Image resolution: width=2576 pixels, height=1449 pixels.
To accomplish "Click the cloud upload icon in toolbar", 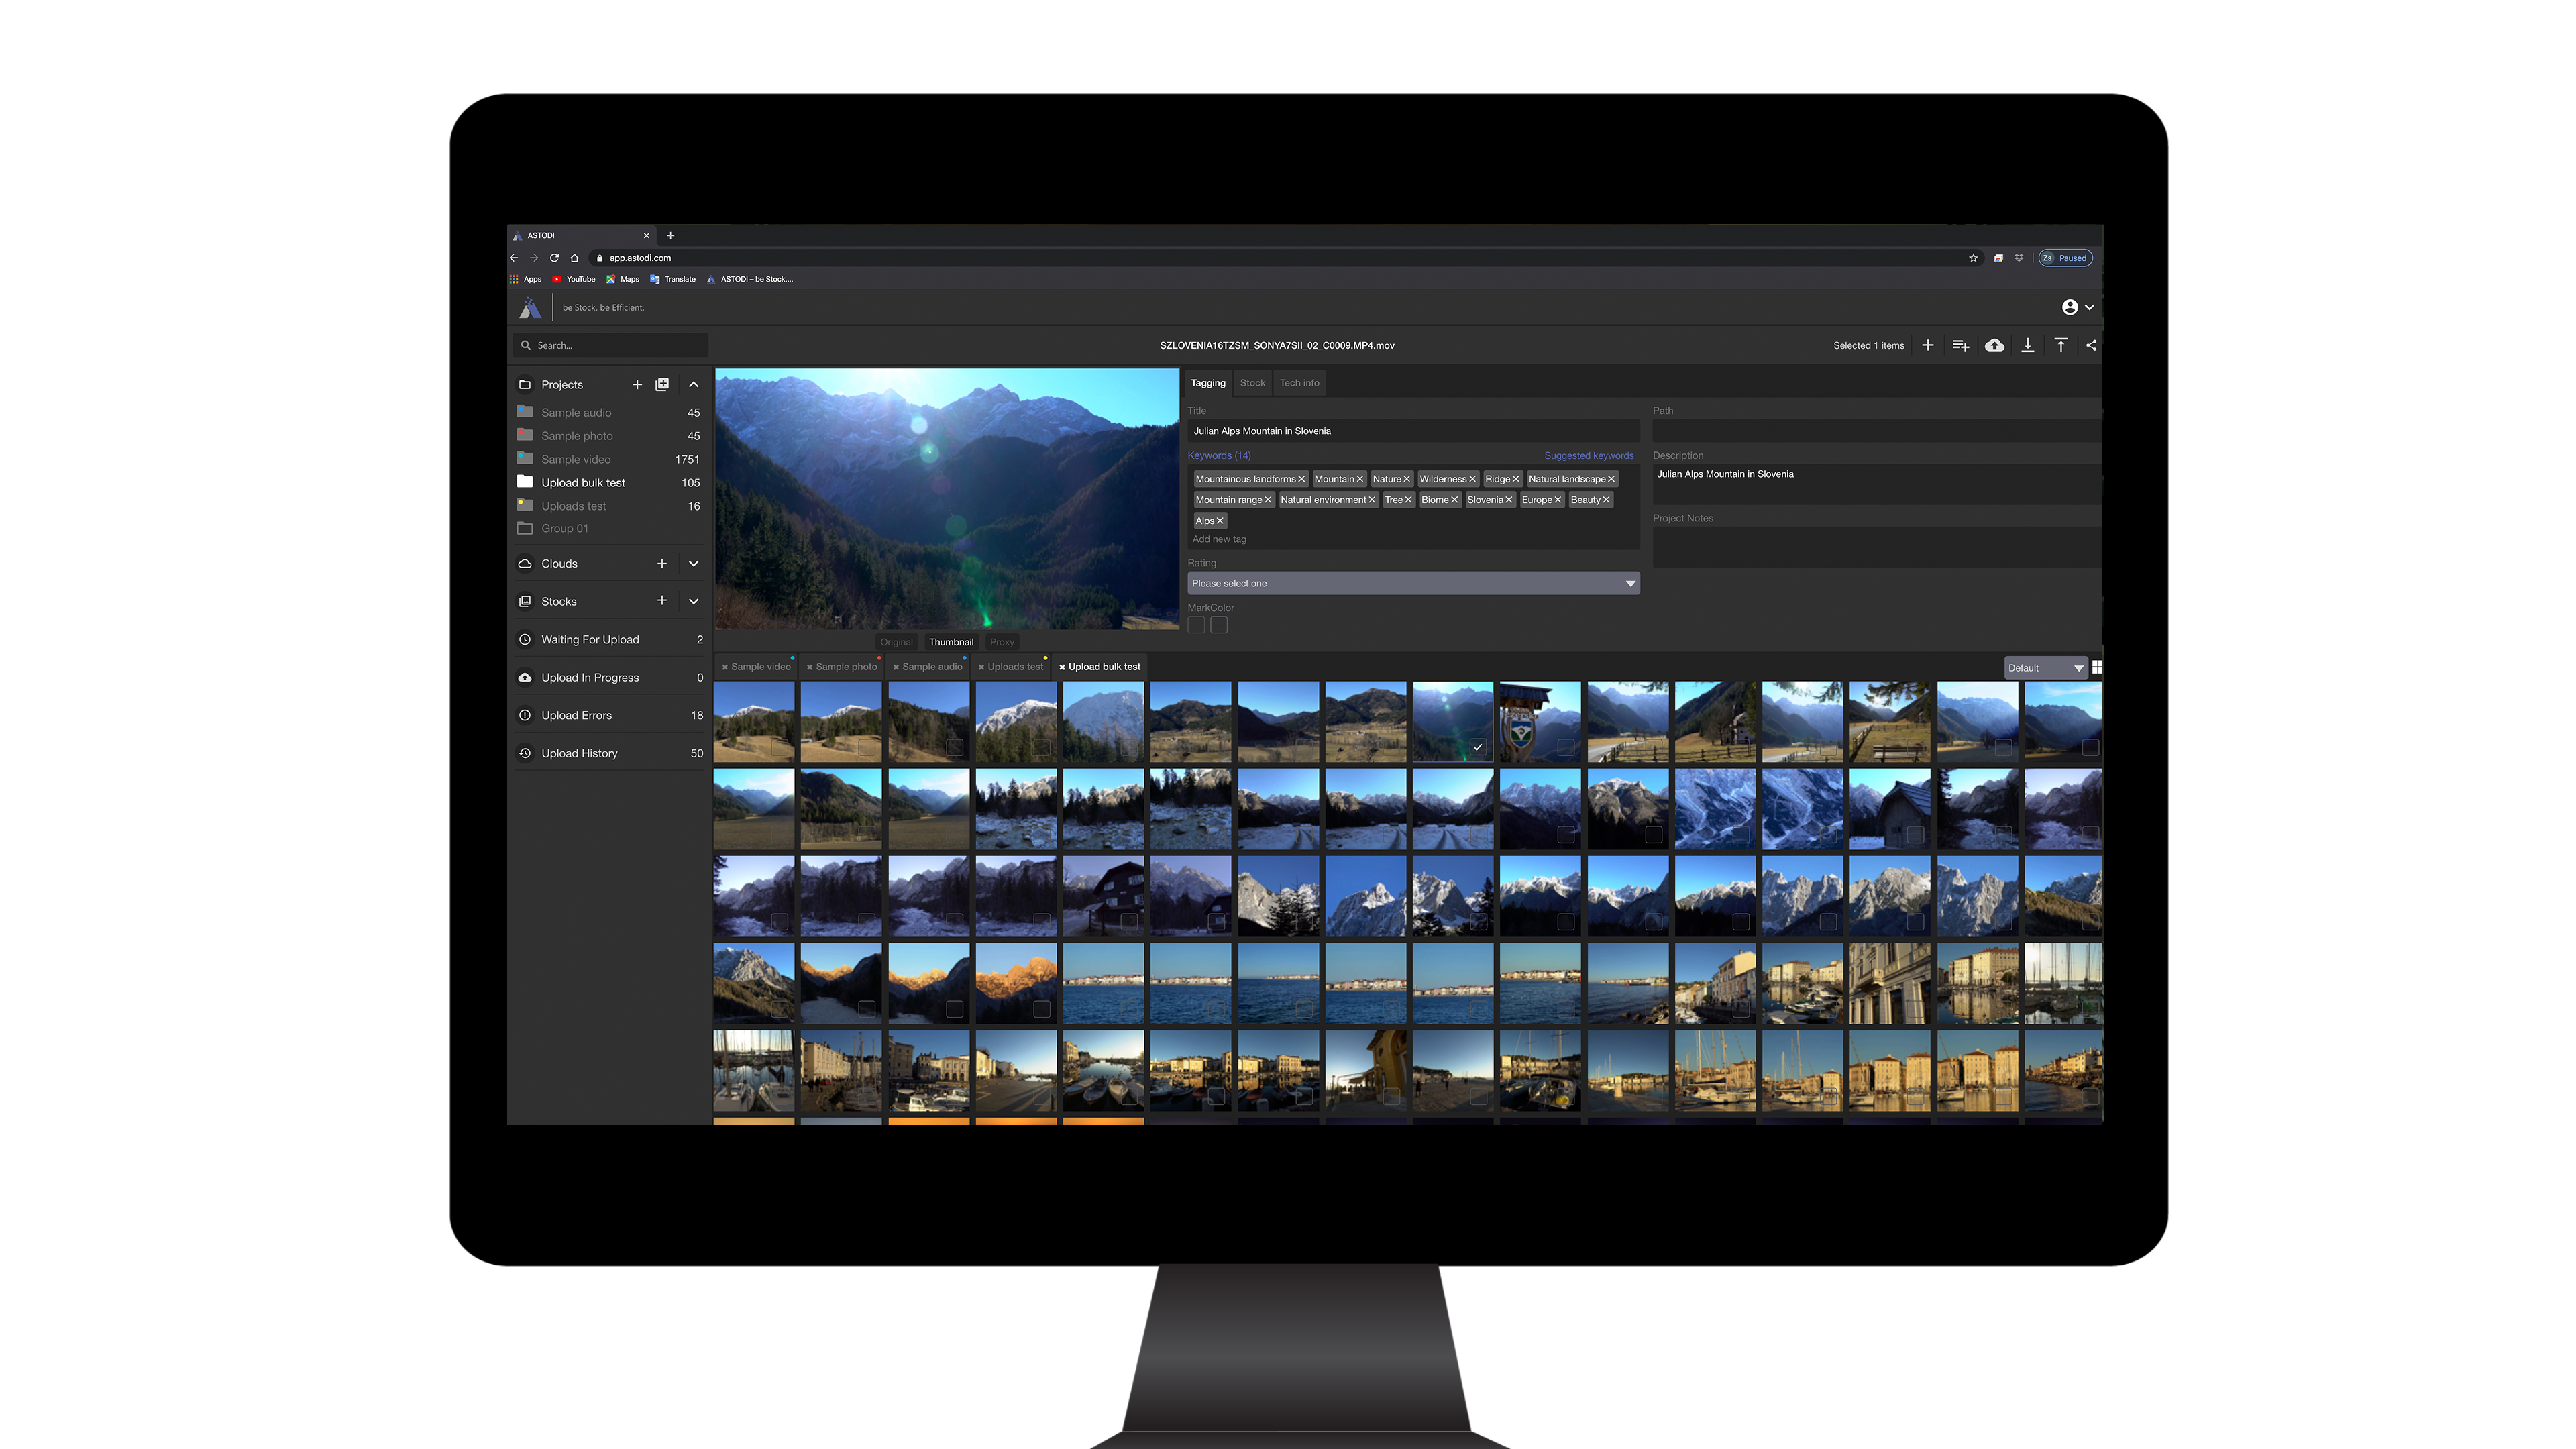I will [x=1994, y=345].
